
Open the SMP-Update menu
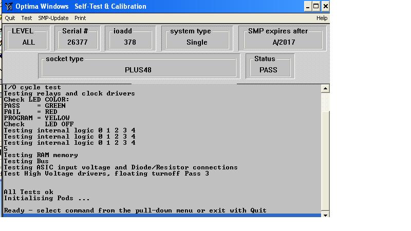pyautogui.click(x=53, y=18)
